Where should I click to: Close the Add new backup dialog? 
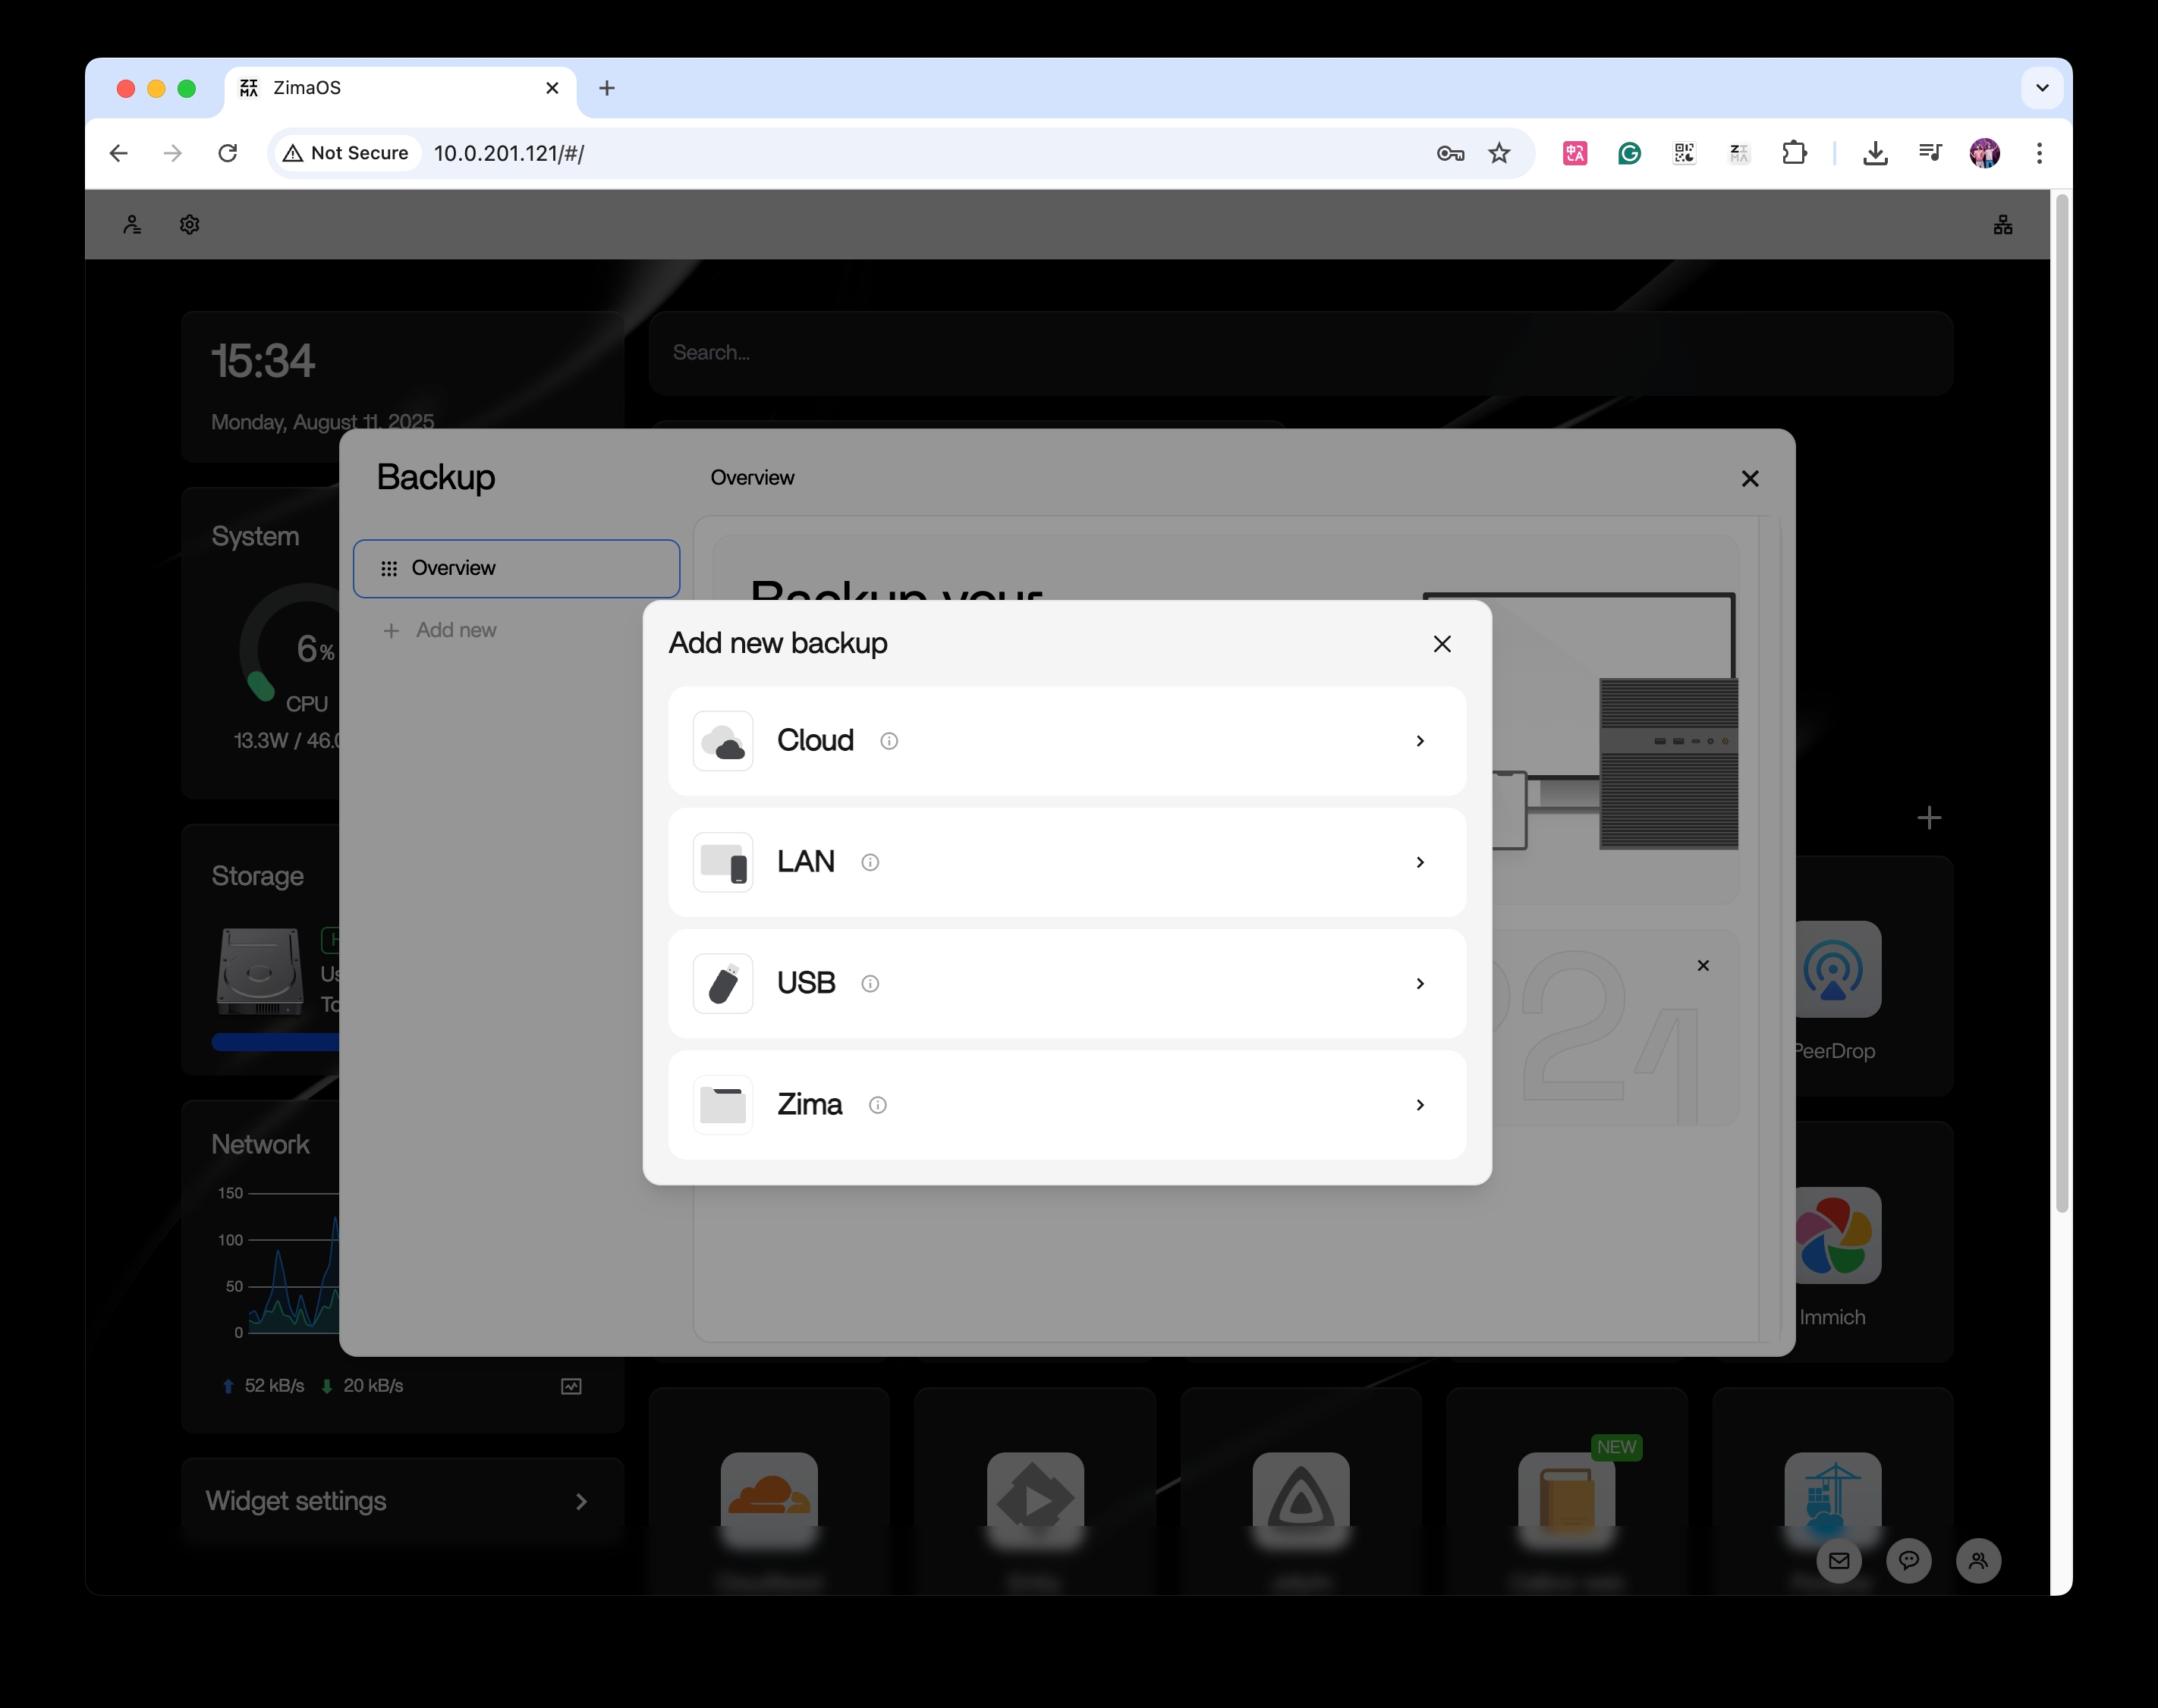click(1442, 644)
